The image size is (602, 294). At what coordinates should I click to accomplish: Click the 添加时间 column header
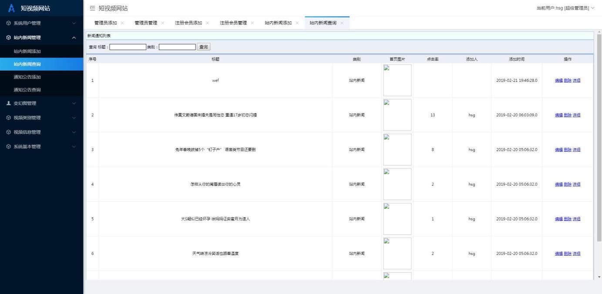point(517,59)
